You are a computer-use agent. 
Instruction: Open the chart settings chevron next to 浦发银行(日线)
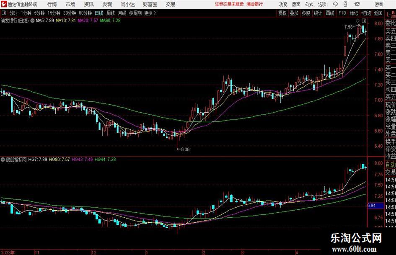(32, 21)
